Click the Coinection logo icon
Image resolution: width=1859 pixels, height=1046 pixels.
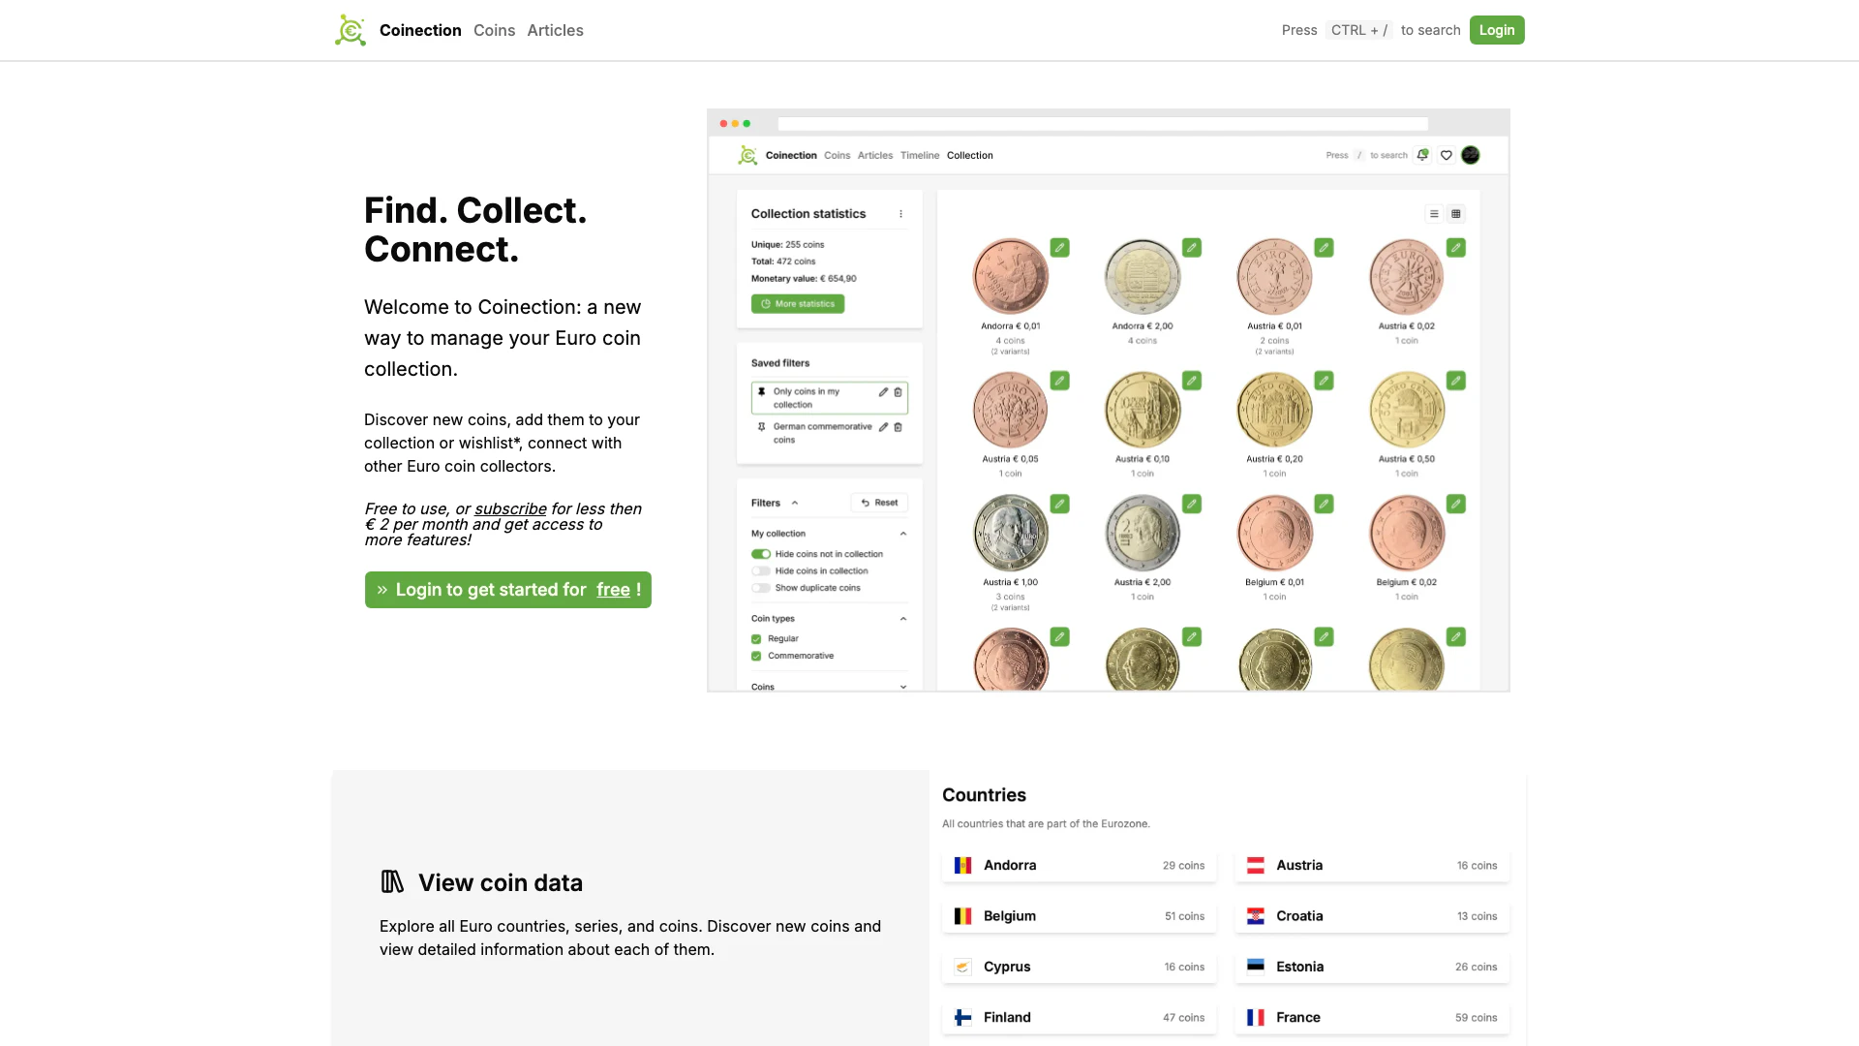click(x=350, y=30)
